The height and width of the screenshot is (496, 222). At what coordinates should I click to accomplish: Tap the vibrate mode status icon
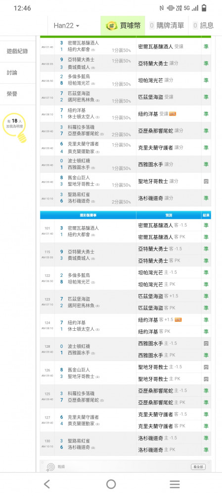tap(171, 8)
